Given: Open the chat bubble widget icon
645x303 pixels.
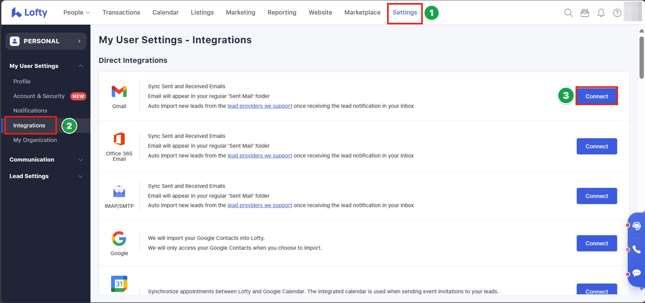Looking at the screenshot, I should pos(637,273).
